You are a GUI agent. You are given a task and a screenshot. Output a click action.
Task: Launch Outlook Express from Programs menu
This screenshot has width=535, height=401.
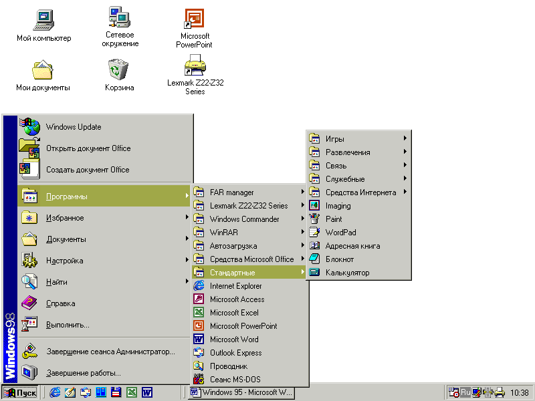[249, 353]
